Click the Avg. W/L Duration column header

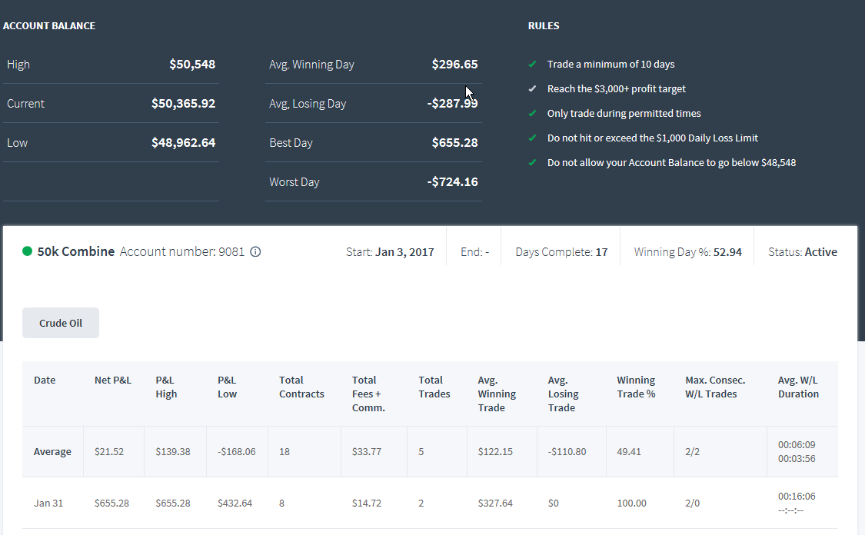(x=798, y=387)
